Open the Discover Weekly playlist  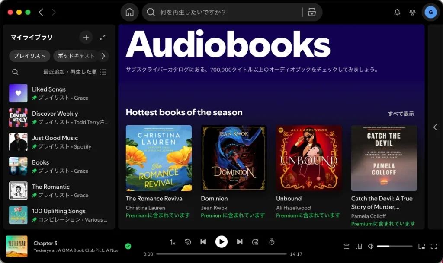click(59, 117)
